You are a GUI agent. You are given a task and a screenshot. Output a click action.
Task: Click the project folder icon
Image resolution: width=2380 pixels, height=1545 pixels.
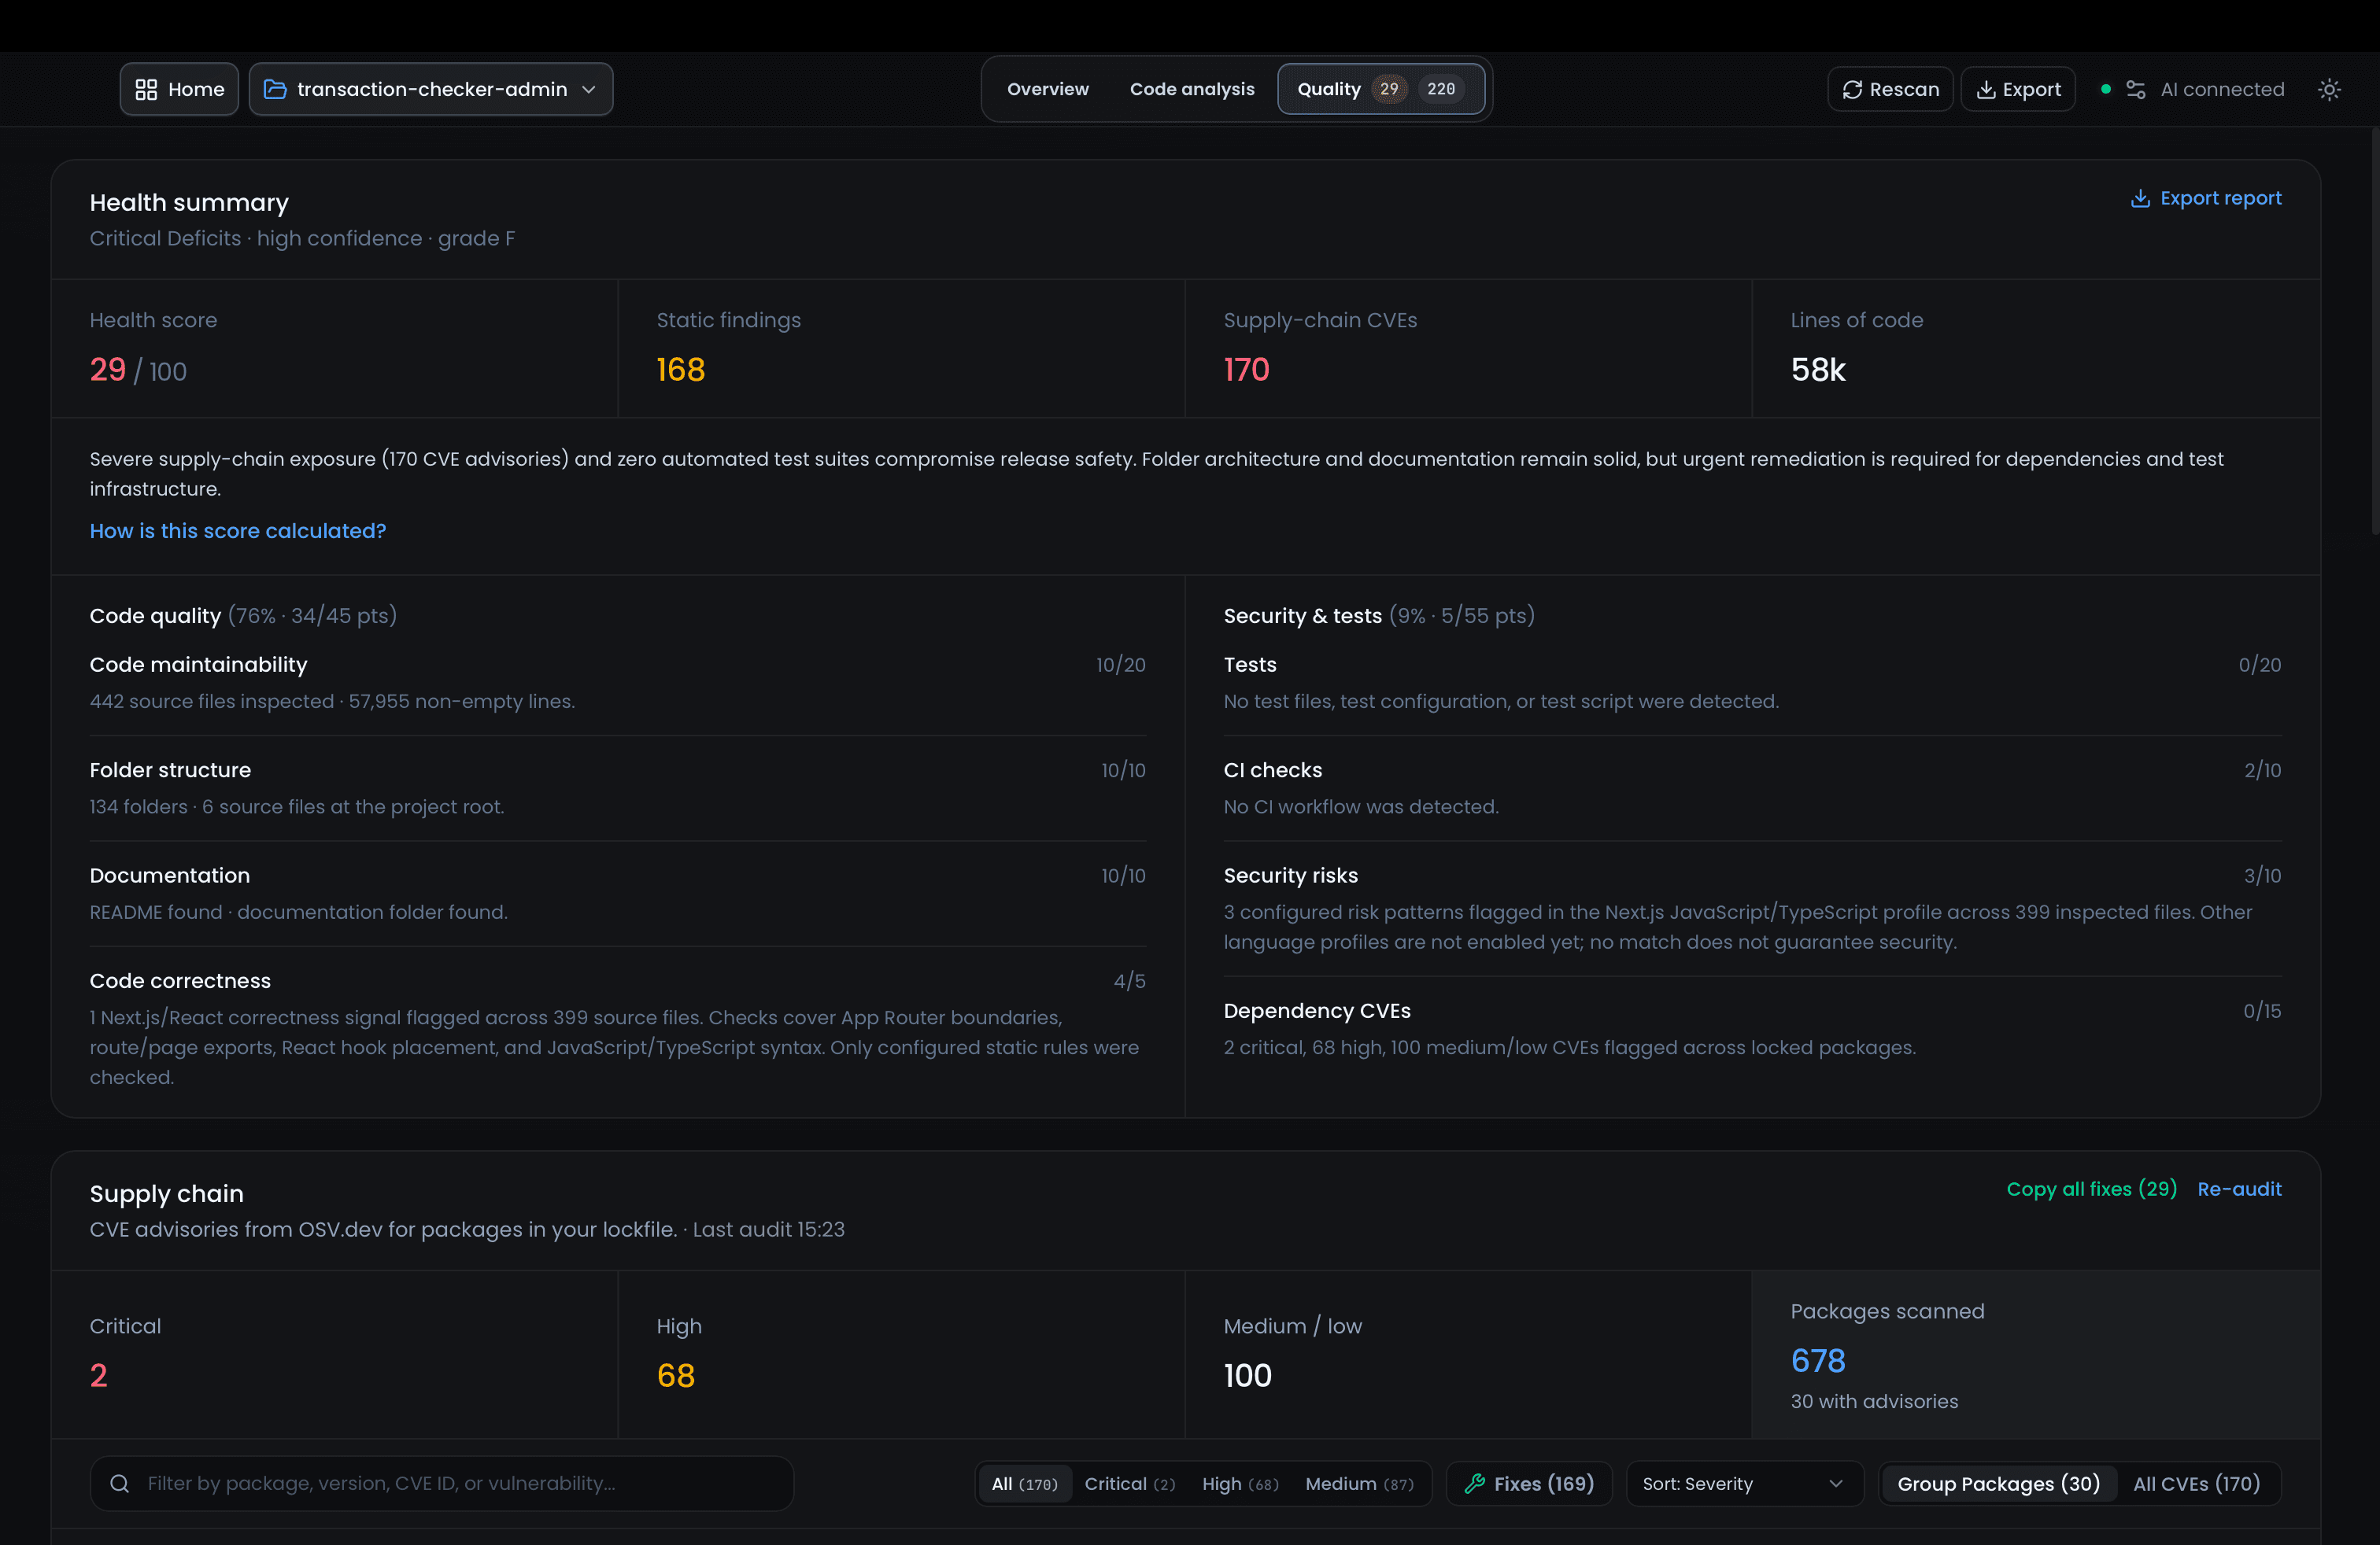point(275,89)
